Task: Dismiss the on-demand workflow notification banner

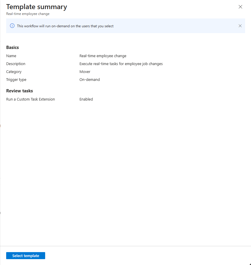Action: point(240,26)
